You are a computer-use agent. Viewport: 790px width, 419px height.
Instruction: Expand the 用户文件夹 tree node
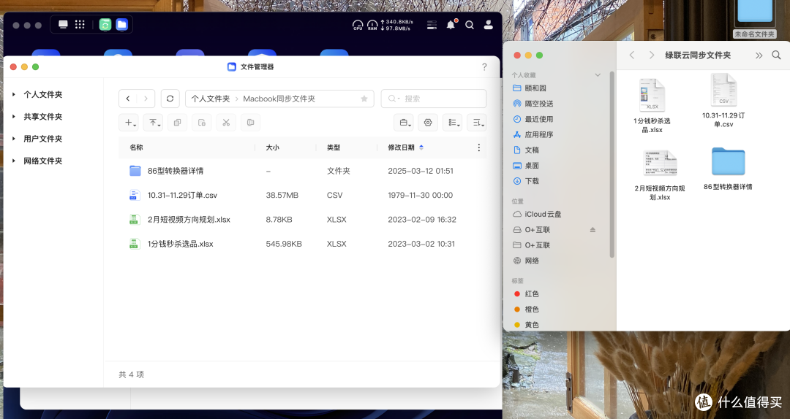pos(14,139)
